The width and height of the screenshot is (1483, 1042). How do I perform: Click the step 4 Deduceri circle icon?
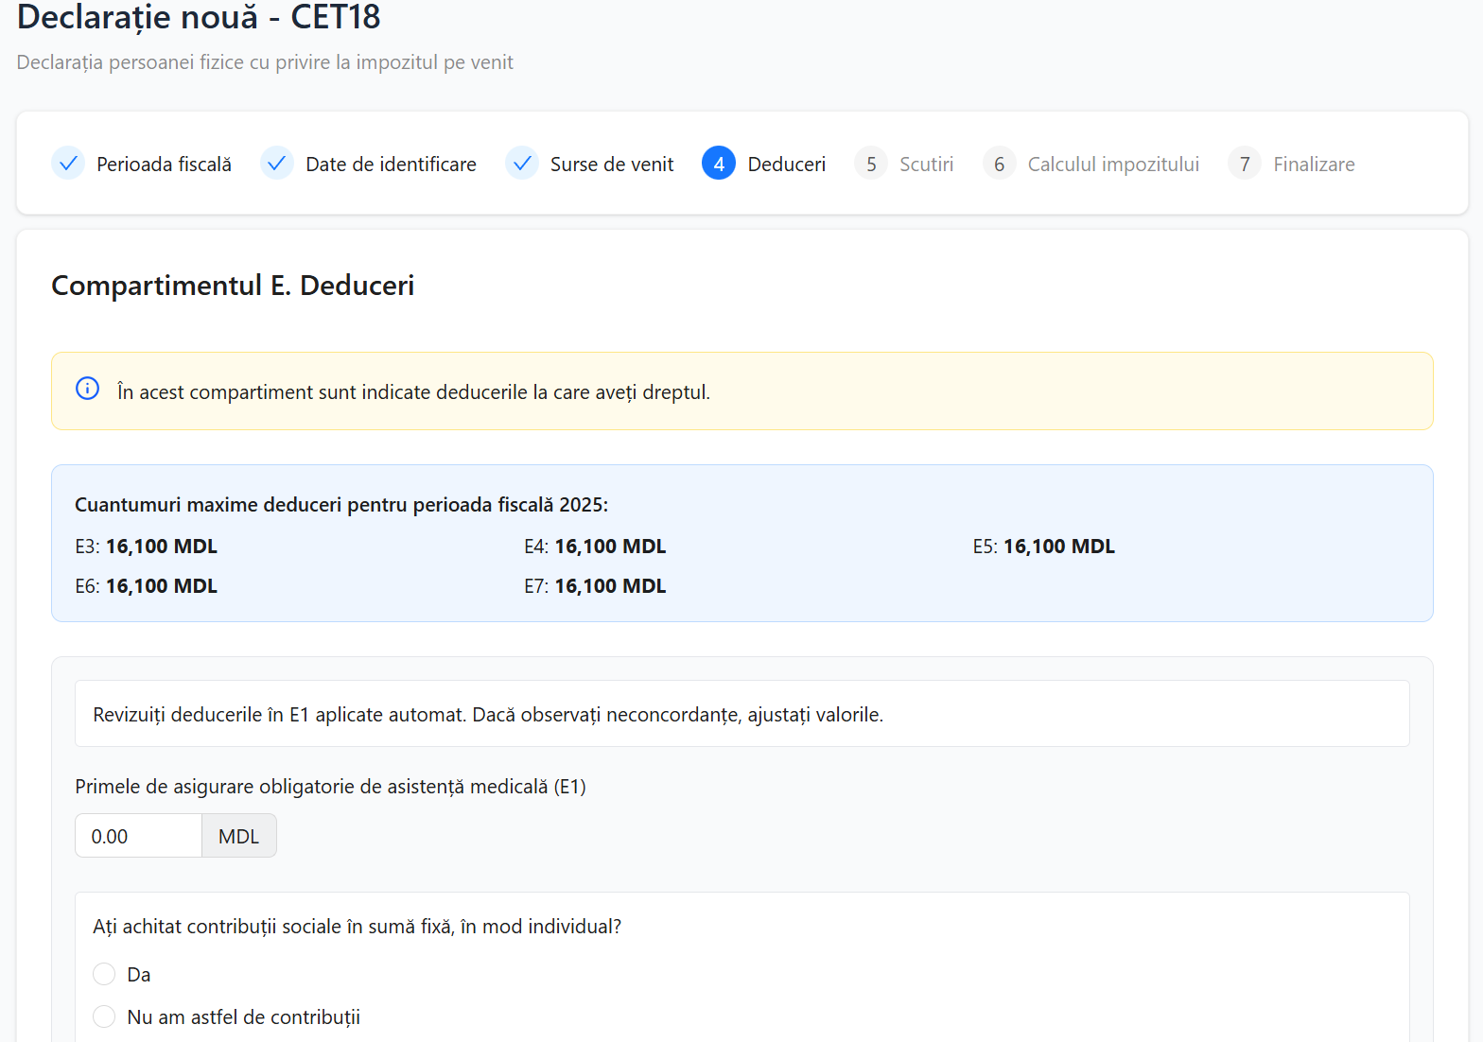pos(719,164)
